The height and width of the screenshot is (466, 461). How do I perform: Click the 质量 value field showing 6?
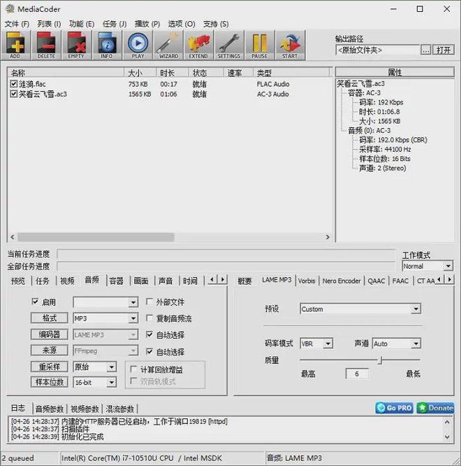click(357, 374)
